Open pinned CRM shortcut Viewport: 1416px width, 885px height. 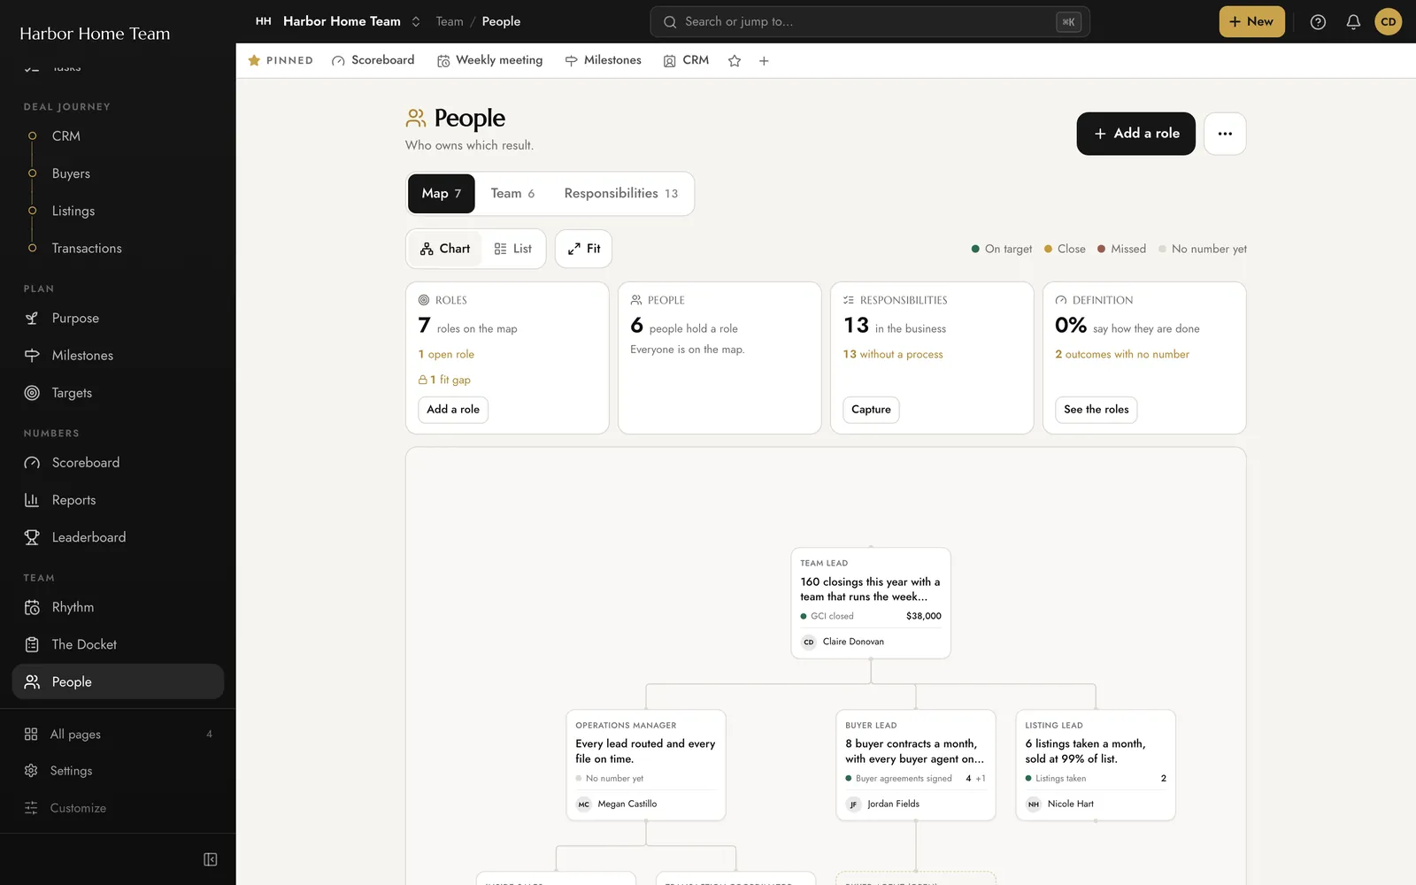click(686, 60)
